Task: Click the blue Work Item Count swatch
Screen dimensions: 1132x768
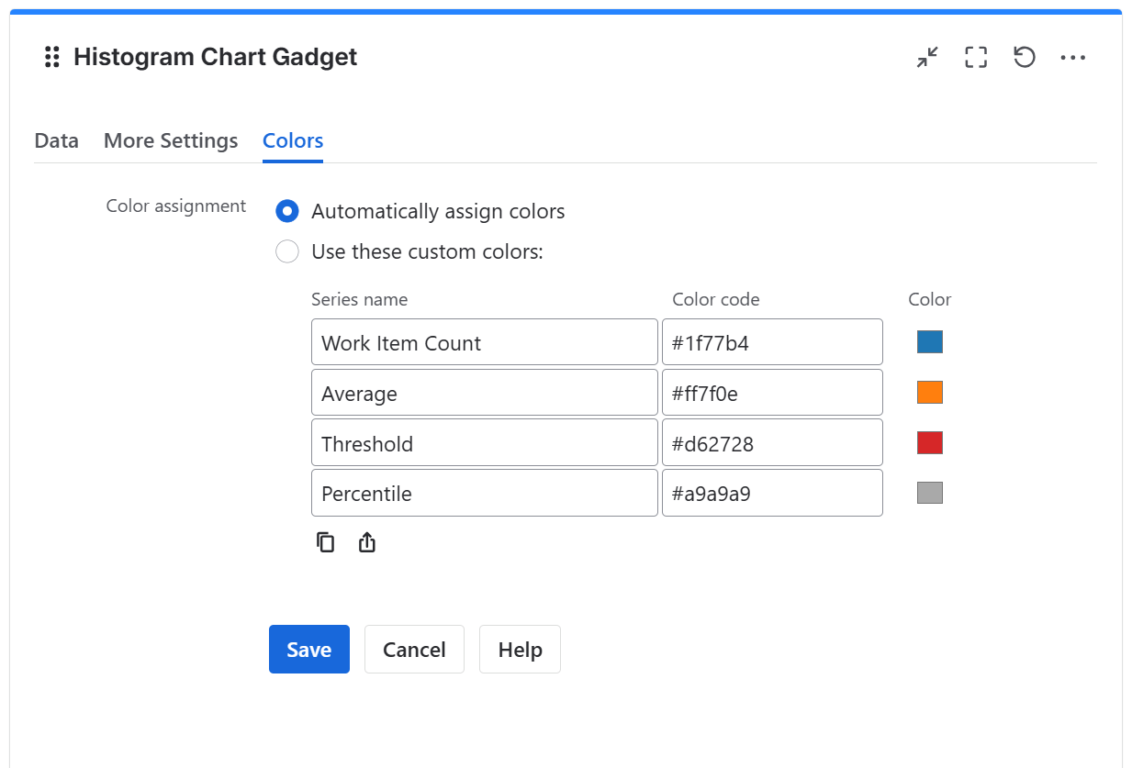Action: [x=927, y=341]
